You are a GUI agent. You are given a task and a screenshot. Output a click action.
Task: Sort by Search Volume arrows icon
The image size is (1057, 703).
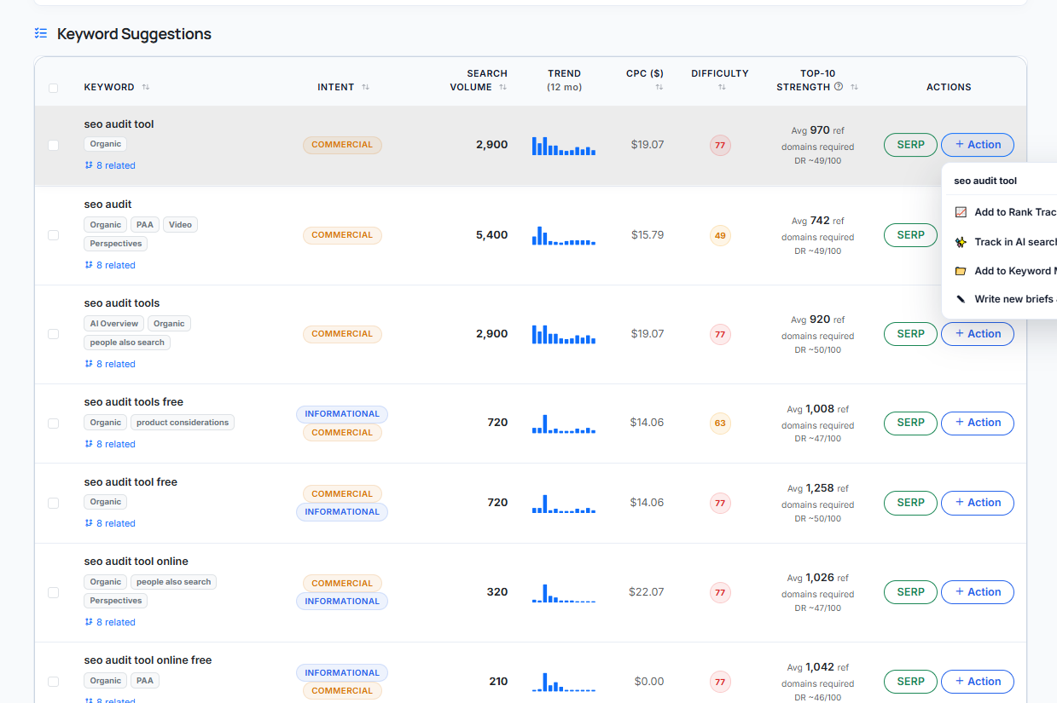point(502,87)
